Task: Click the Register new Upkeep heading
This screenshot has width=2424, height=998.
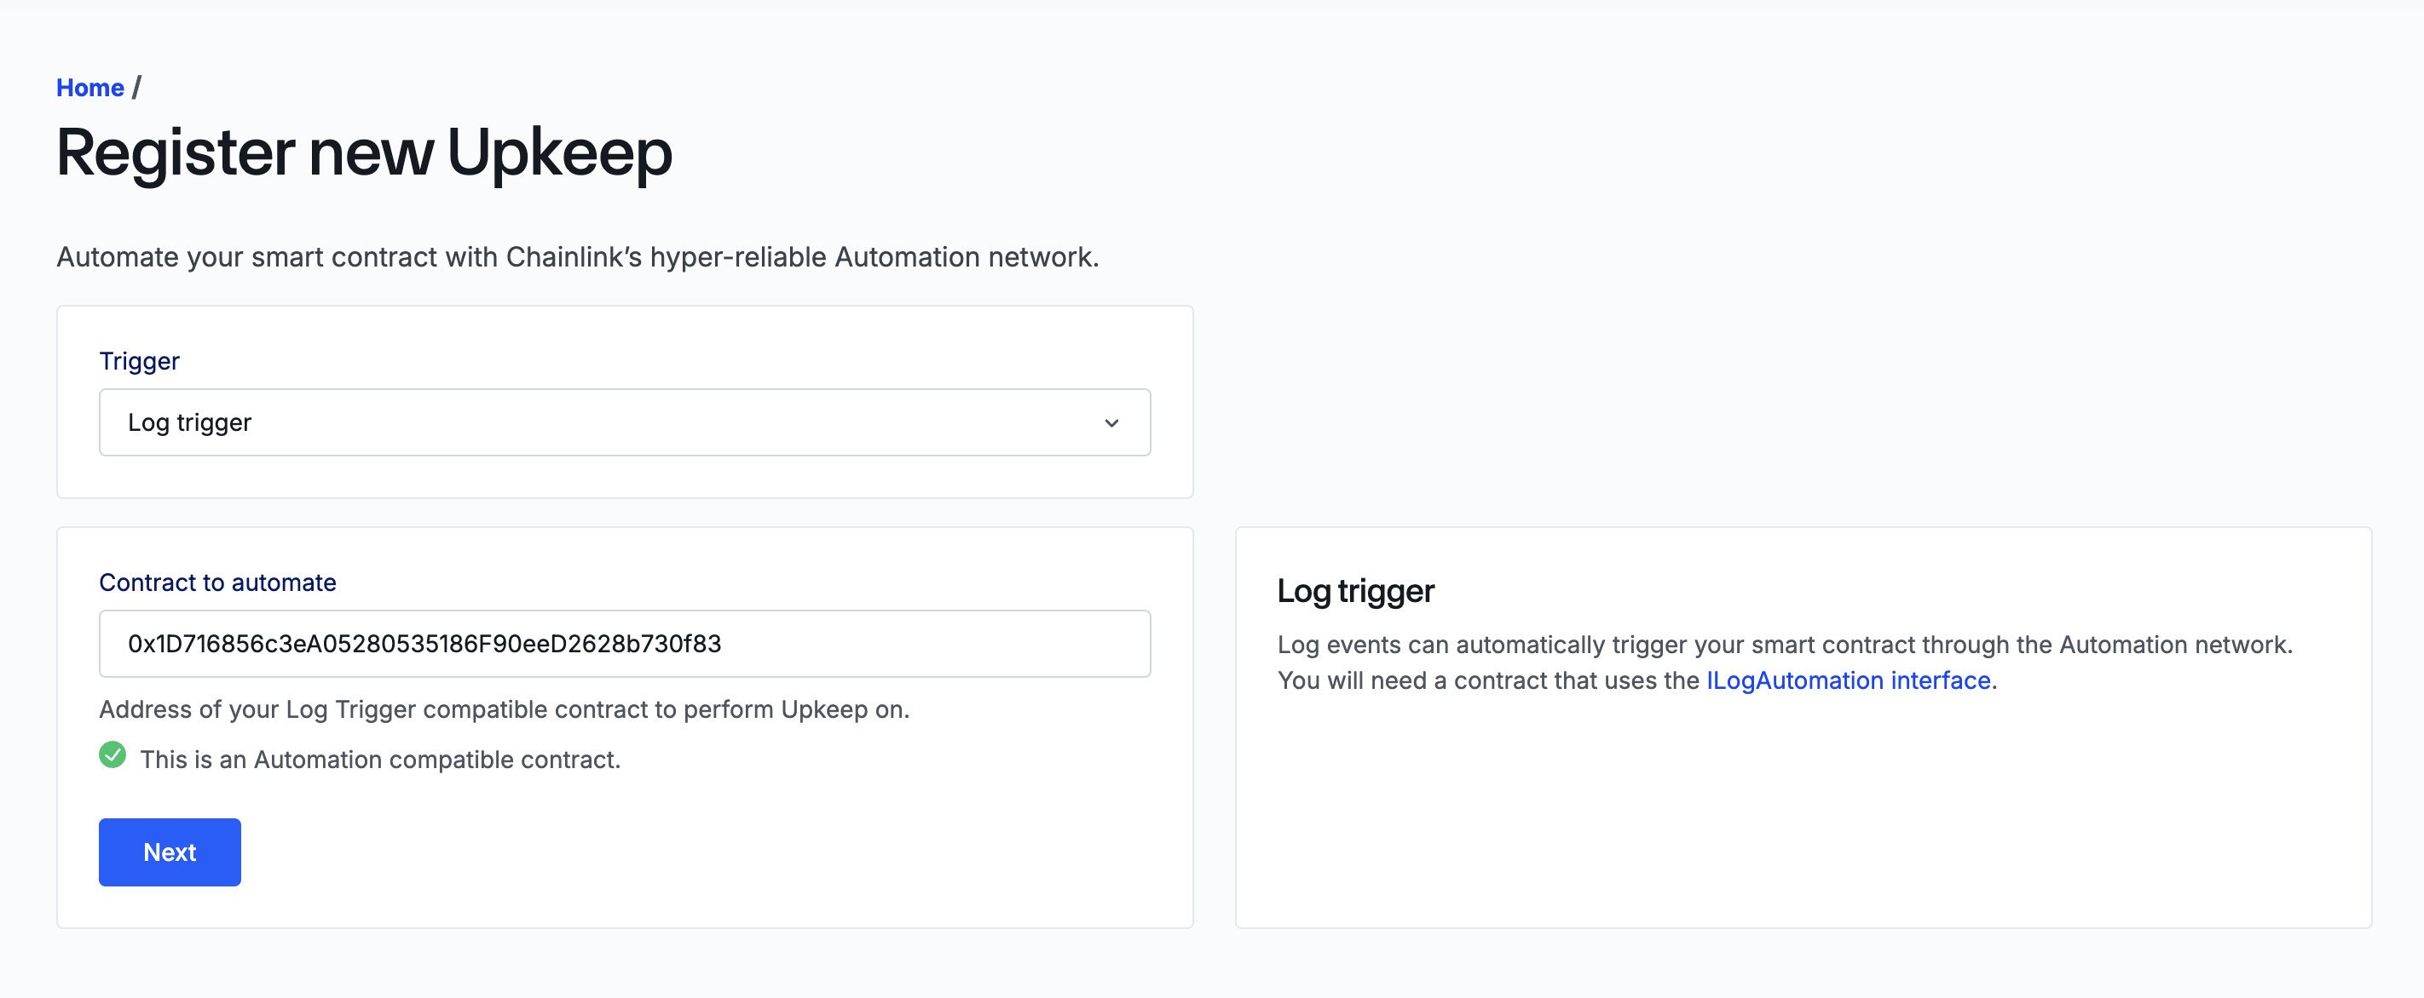Action: point(364,152)
